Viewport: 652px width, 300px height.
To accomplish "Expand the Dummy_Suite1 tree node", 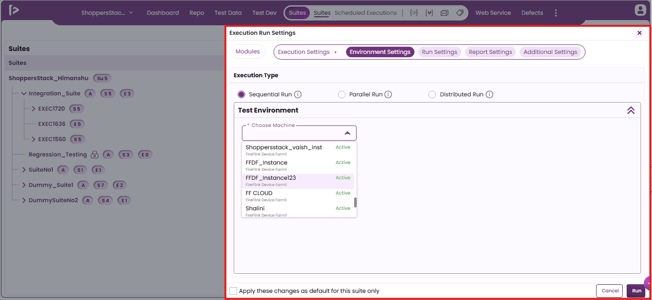I will click(24, 185).
